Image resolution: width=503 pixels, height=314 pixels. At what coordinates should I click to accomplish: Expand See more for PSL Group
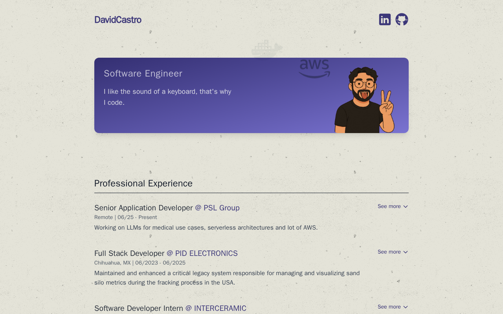[393, 206]
